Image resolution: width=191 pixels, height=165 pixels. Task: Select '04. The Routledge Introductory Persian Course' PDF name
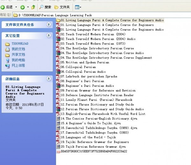(97, 48)
